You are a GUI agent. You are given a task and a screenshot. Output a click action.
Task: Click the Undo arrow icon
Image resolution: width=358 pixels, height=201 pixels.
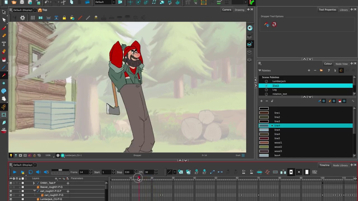tap(47, 2)
